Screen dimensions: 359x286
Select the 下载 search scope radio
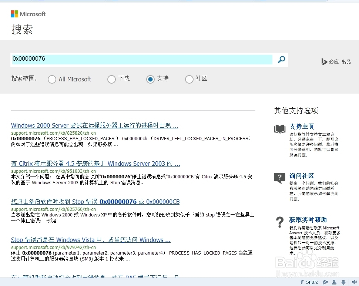pos(111,80)
